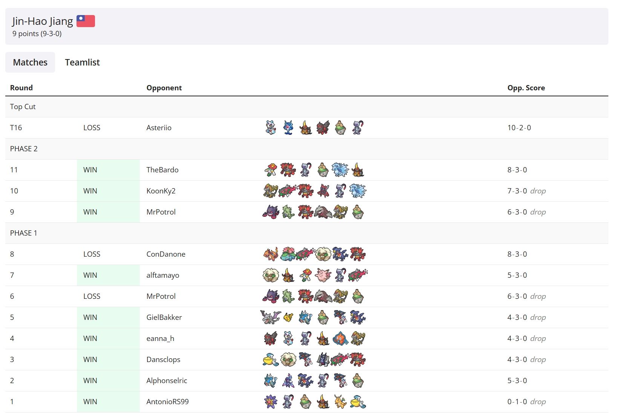Viewport: 640px width, 417px height.
Task: Open opponent alftamayo's profile
Action: coord(163,275)
